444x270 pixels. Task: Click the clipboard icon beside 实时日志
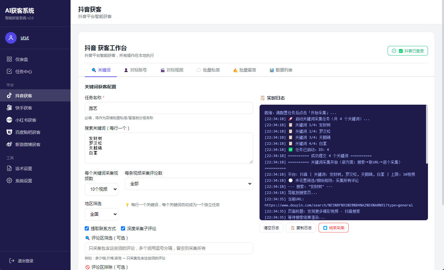click(262, 98)
